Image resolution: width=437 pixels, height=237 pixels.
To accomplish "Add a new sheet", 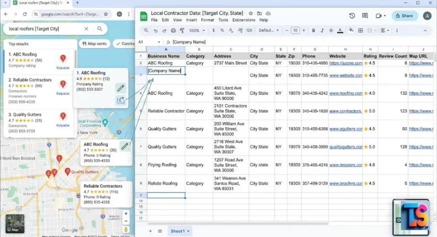I will [x=150, y=231].
